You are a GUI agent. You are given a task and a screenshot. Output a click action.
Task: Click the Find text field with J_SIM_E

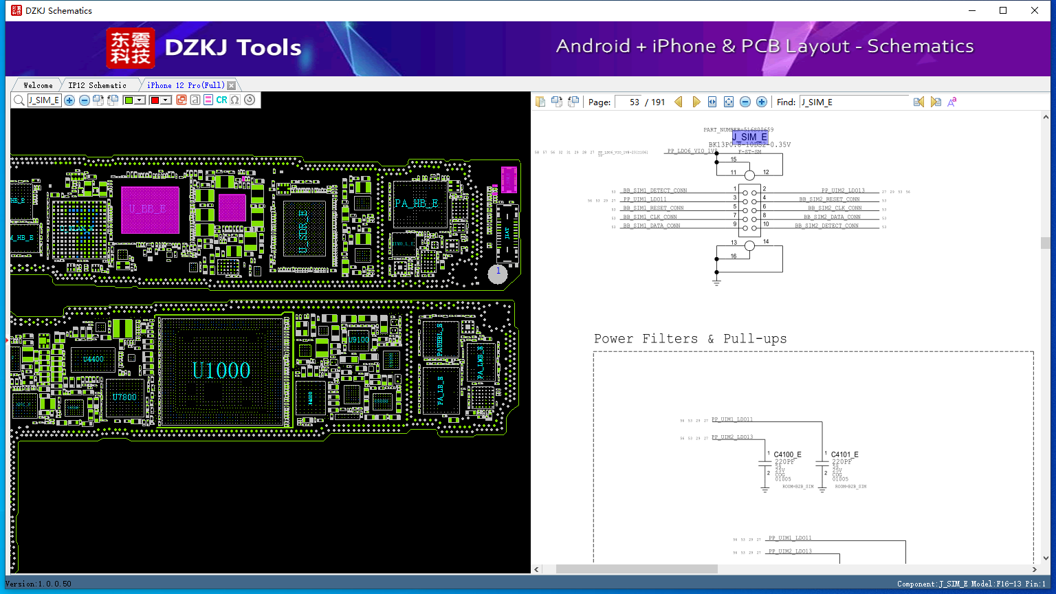pos(852,102)
